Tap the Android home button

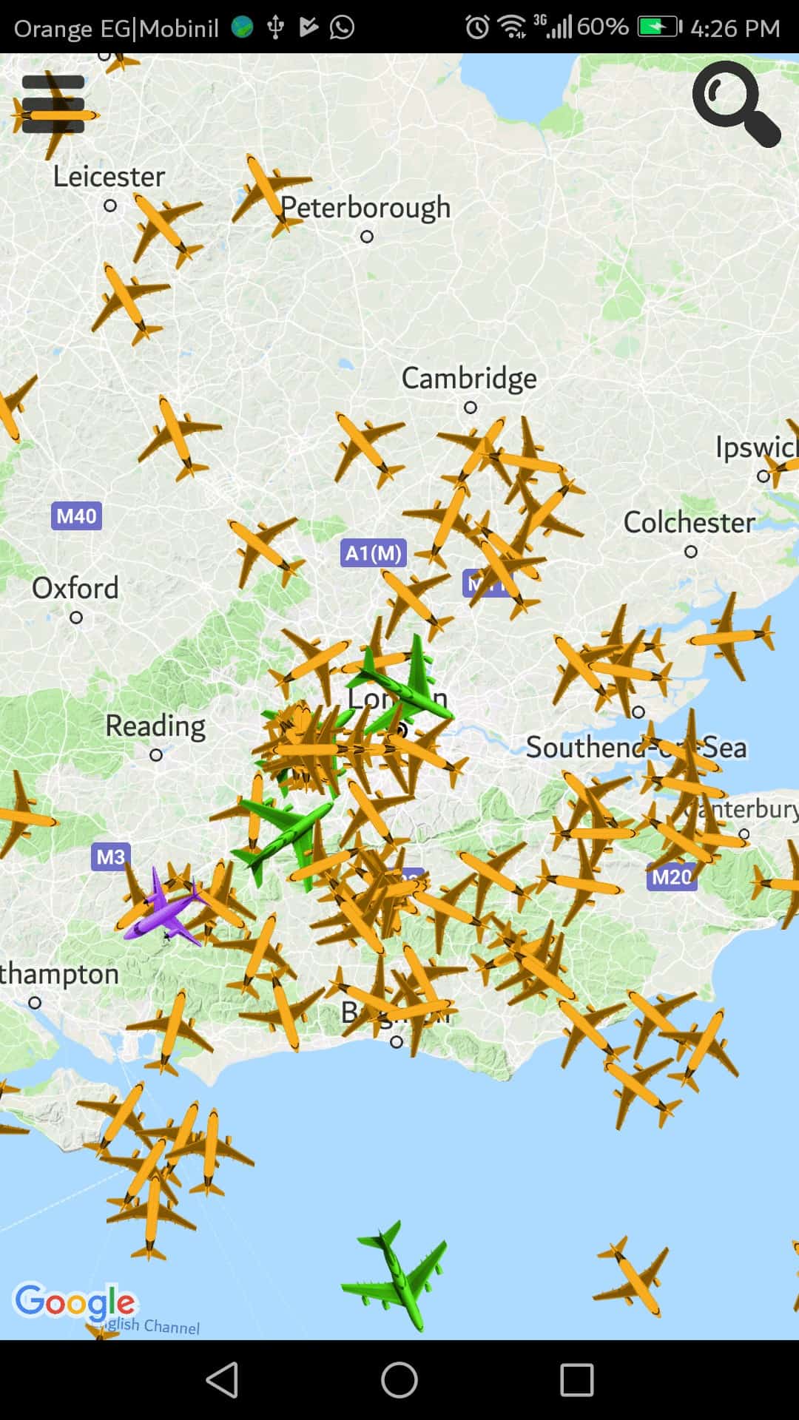point(399,1380)
